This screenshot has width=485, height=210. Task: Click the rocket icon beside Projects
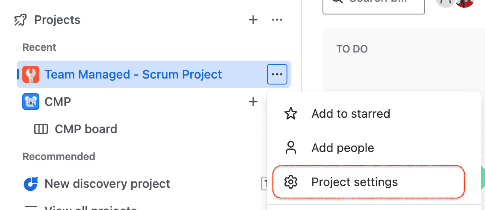pyautogui.click(x=21, y=20)
